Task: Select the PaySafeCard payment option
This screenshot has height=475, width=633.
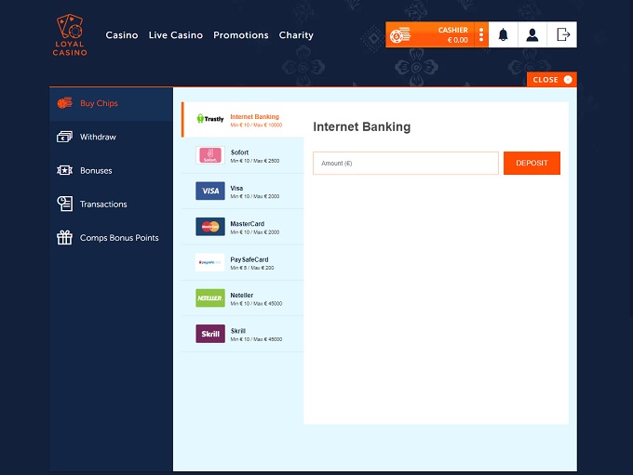Action: coord(242,262)
